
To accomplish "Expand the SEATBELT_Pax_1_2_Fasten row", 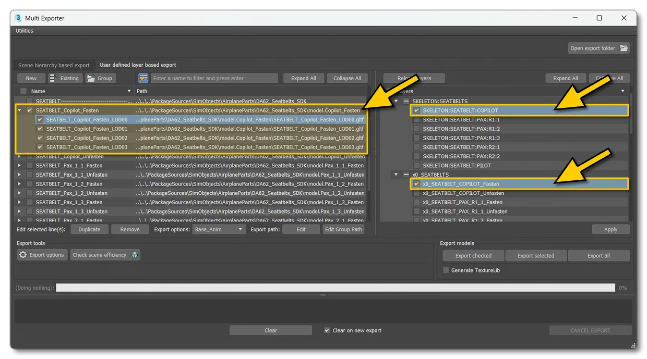I will point(20,184).
